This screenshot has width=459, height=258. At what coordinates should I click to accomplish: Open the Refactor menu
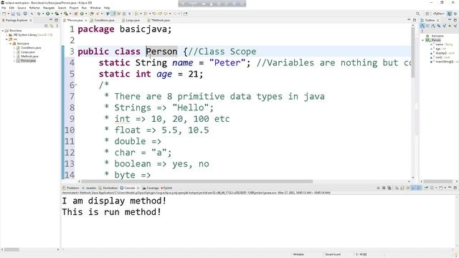pyautogui.click(x=34, y=8)
